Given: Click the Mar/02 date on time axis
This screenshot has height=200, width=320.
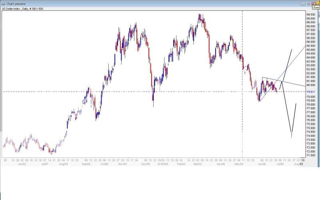Looking at the screenshot, I should pos(197,164).
